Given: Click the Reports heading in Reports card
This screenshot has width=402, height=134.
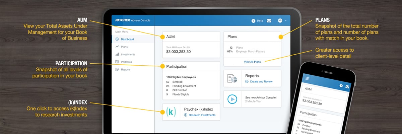Looking at the screenshot, I should click(252, 76).
